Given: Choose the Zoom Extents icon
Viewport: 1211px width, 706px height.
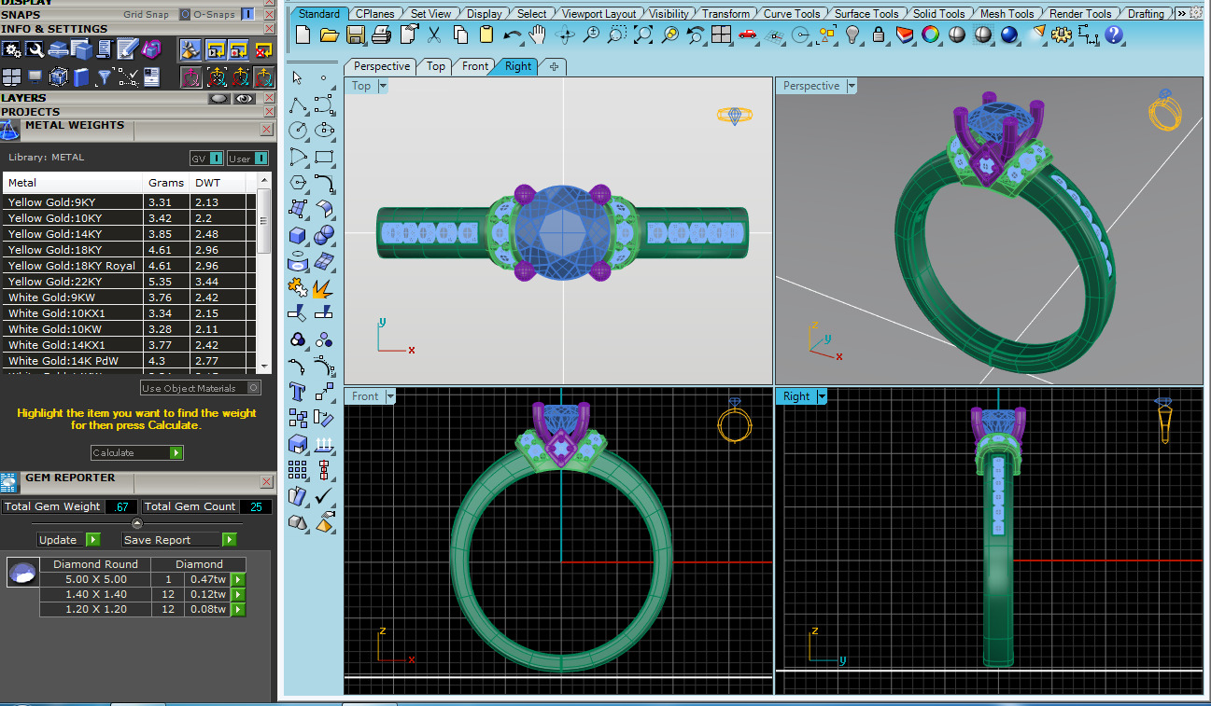Looking at the screenshot, I should click(643, 35).
